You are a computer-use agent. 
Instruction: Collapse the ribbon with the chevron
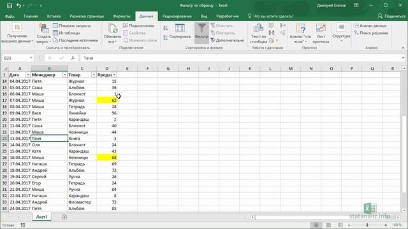tap(403, 48)
